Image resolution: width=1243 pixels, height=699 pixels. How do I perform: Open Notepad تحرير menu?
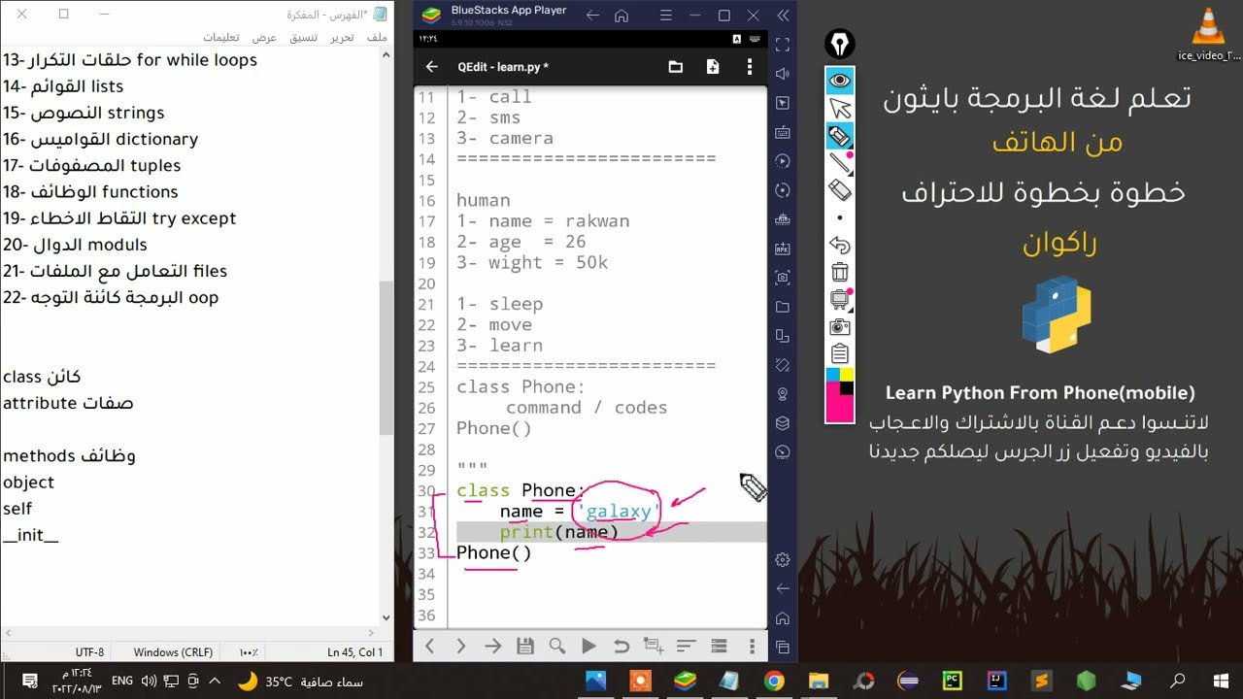click(342, 37)
